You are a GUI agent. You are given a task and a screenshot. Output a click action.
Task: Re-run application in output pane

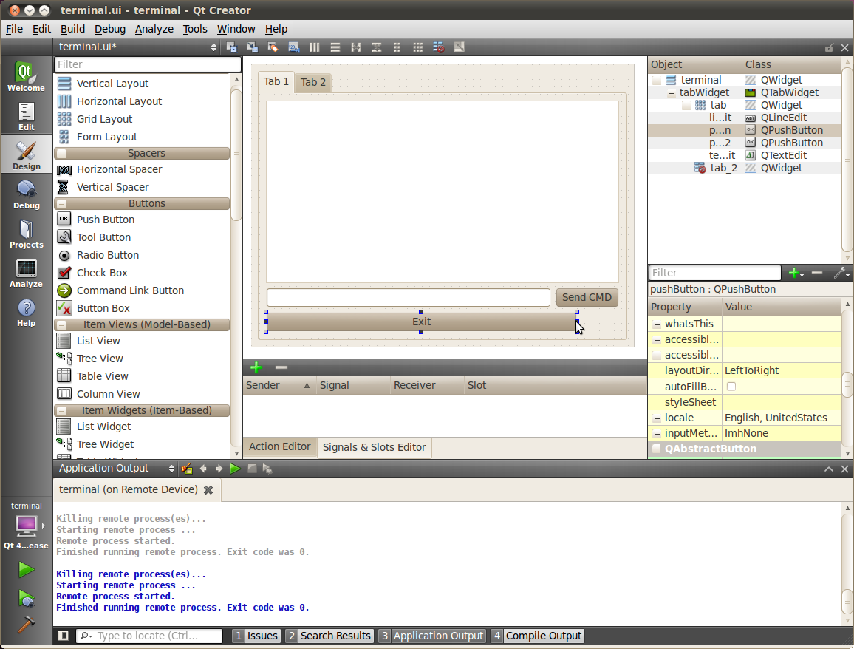[235, 469]
